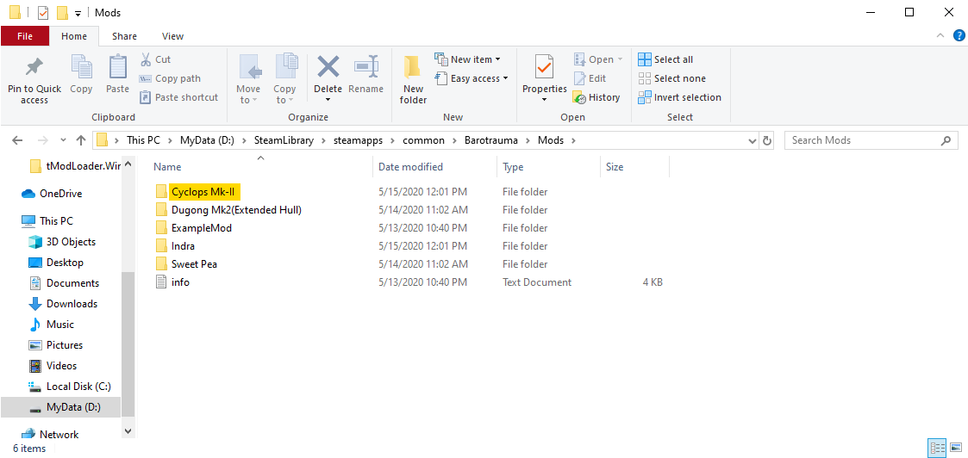The height and width of the screenshot is (458, 968).
Task: Open the Help question mark icon
Action: pos(959,36)
